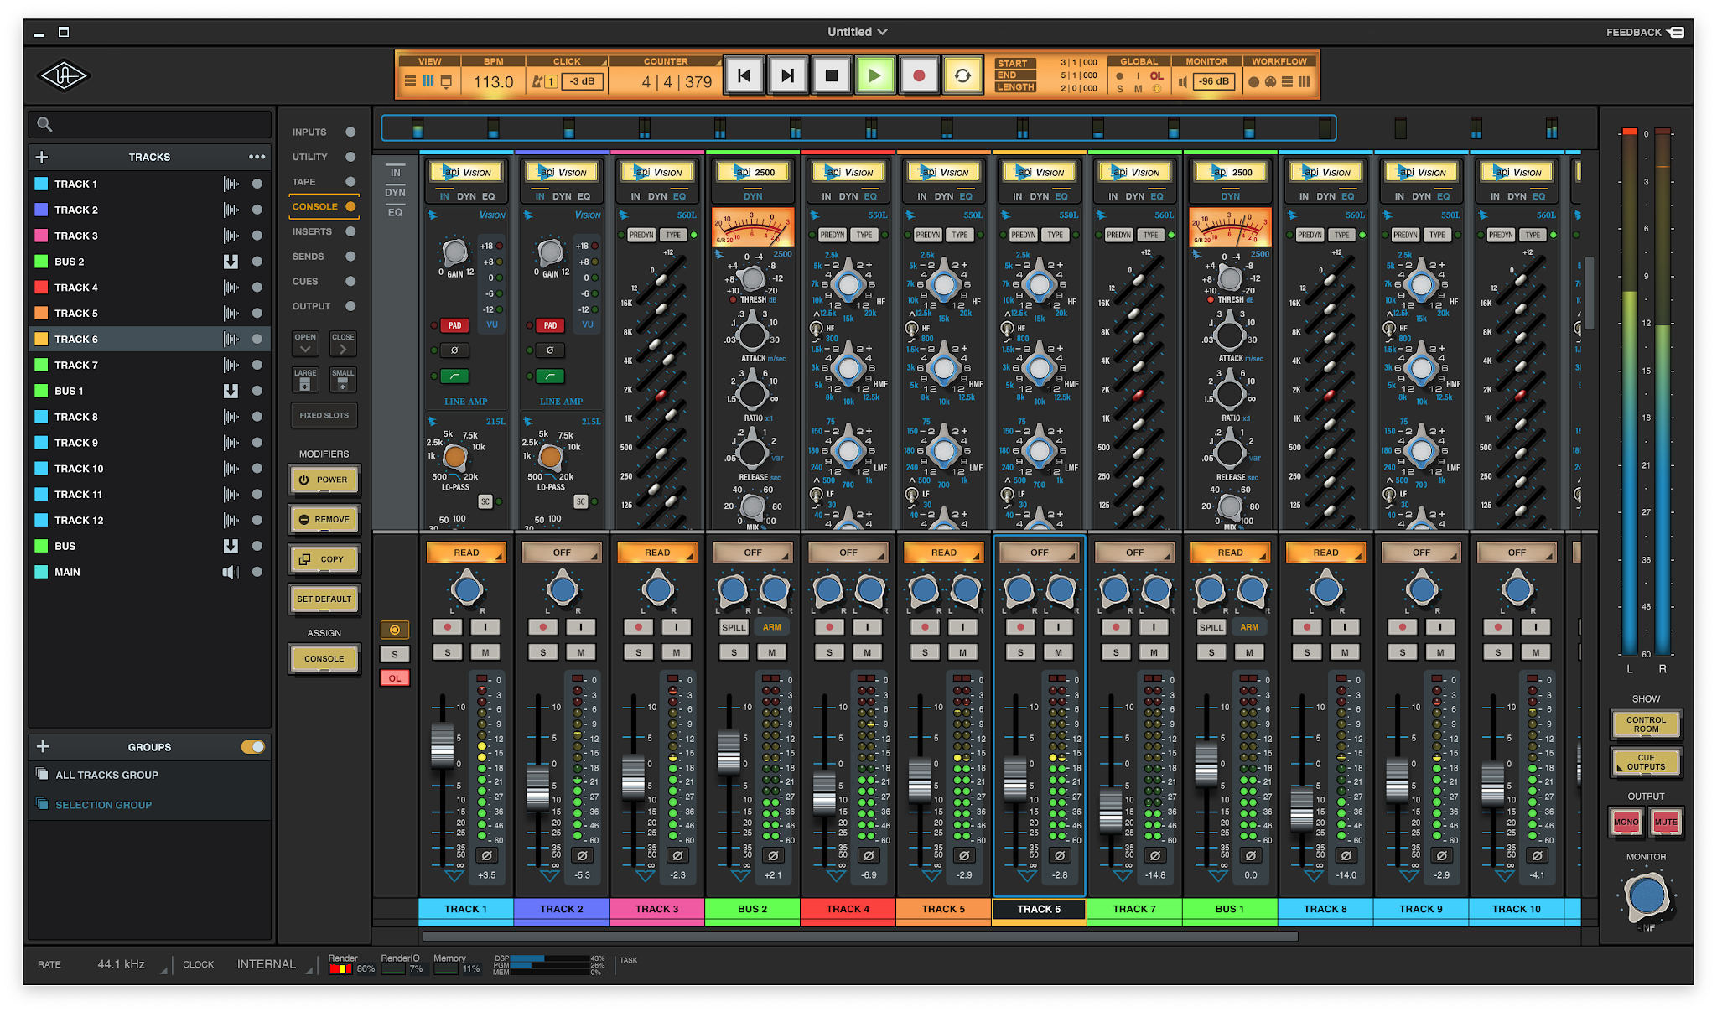Toggle phase invert on TRACK 1 fader
The width and height of the screenshot is (1717, 1012).
[486, 855]
